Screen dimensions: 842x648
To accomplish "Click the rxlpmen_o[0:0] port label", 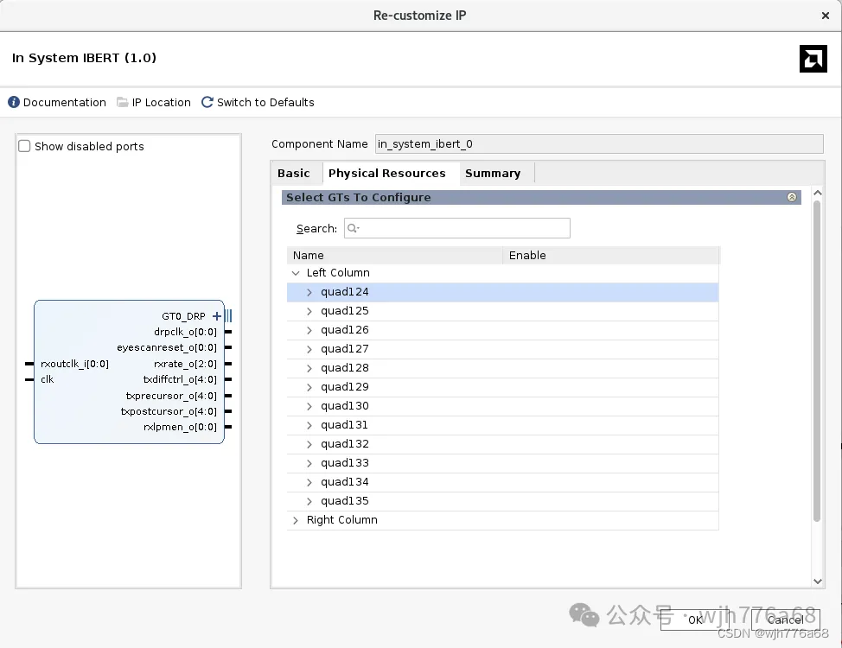I will point(180,427).
